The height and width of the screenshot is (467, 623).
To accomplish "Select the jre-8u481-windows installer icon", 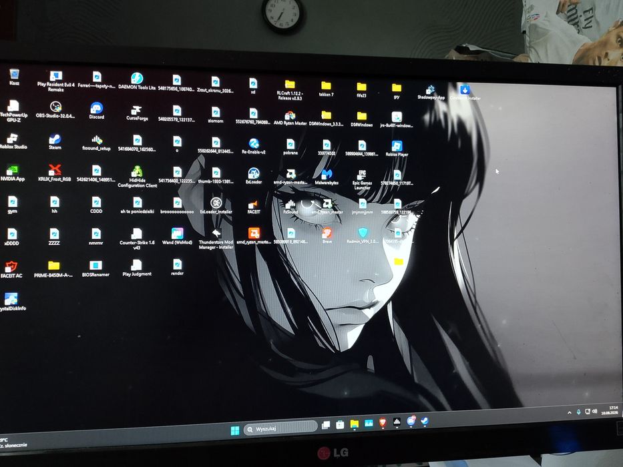I will pyautogui.click(x=397, y=120).
